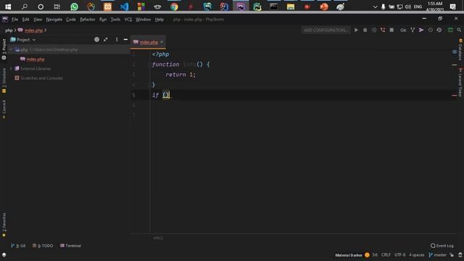Open the VCS menu
Screen dimensions: 464x261
tap(128, 20)
